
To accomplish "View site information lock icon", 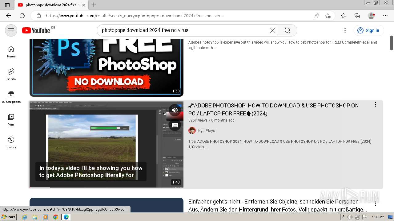I will tap(38, 16).
